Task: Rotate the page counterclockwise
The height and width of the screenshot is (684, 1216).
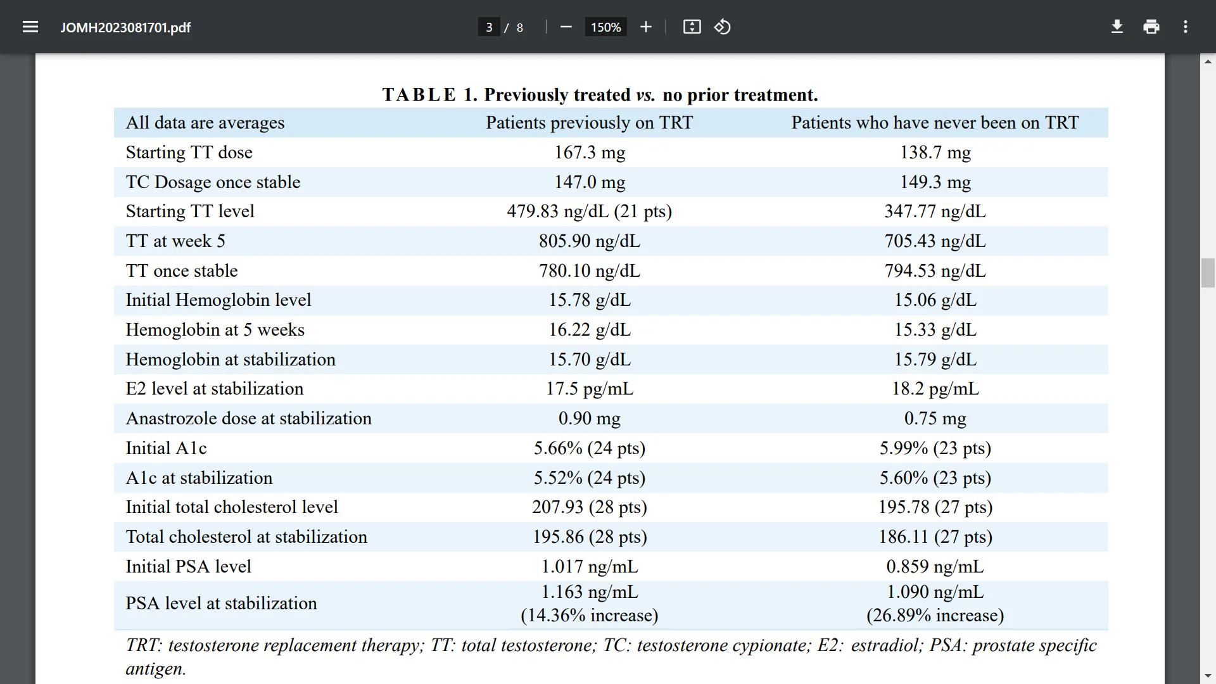Action: [722, 27]
